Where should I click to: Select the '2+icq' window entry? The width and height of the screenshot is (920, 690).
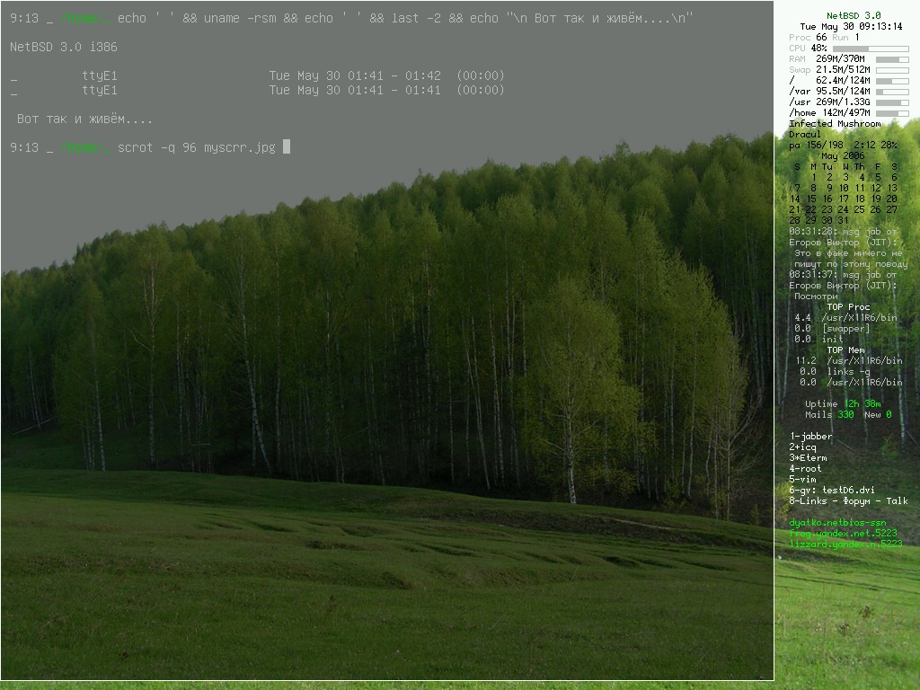click(x=802, y=447)
